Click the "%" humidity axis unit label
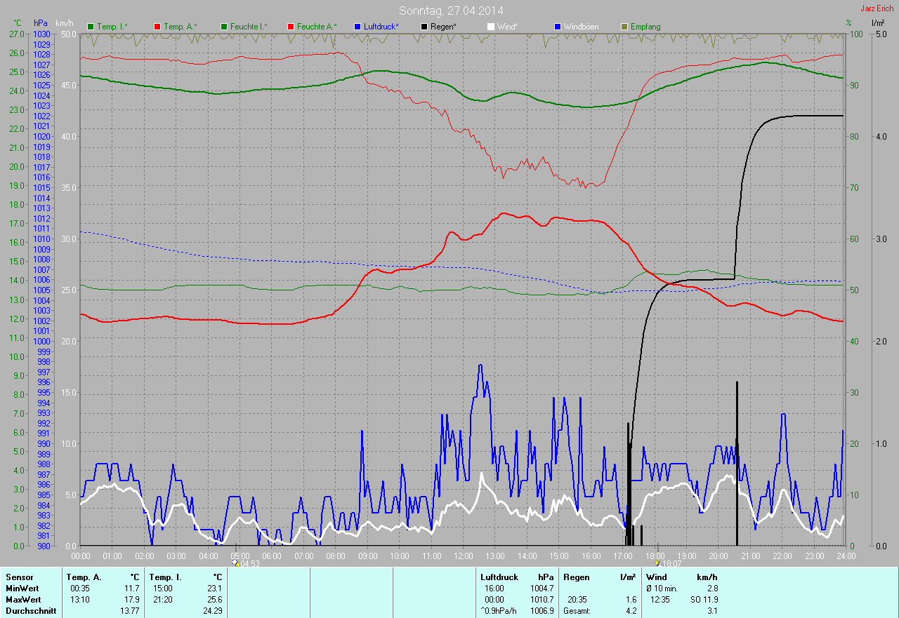 point(848,23)
